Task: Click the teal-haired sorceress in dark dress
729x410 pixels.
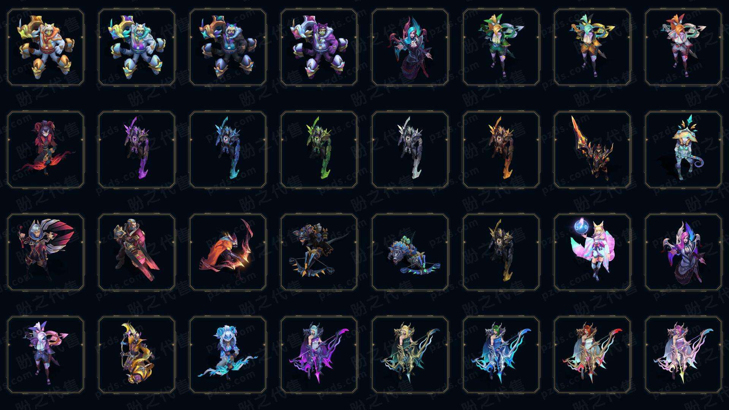Action: [410, 47]
